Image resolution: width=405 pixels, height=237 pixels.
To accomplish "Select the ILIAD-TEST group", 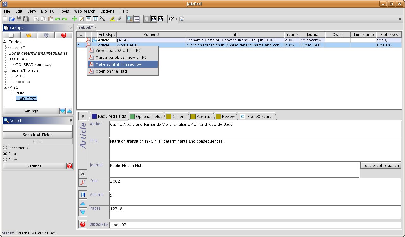I will click(26, 99).
